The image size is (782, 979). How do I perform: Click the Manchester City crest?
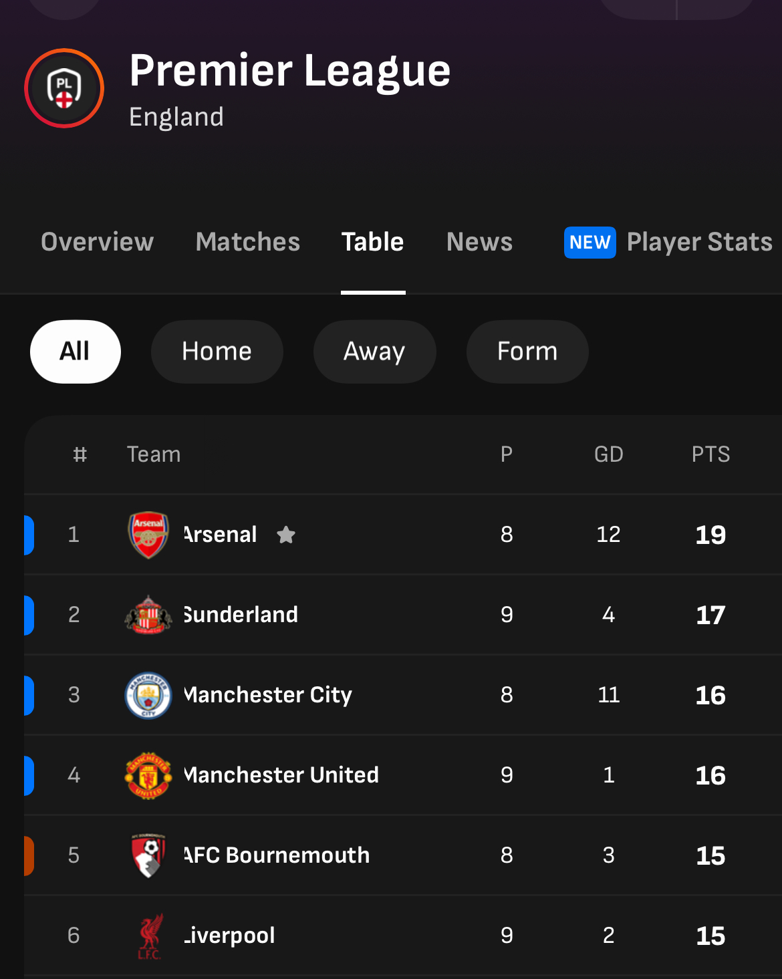(x=148, y=695)
